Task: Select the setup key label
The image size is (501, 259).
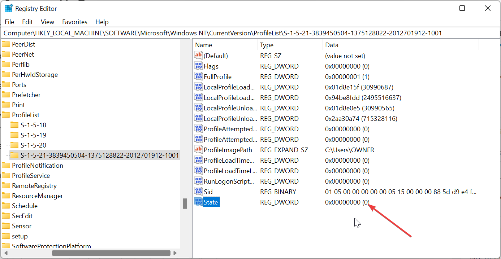Action: point(20,236)
